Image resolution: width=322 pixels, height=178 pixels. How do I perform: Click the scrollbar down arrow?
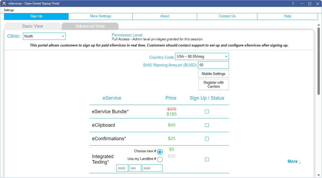[x=319, y=175]
